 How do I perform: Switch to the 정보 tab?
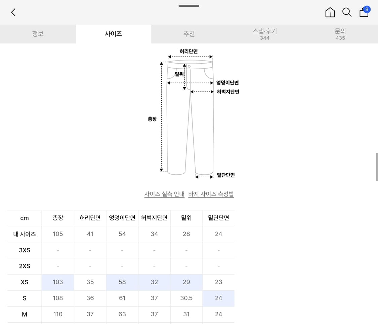coord(38,34)
